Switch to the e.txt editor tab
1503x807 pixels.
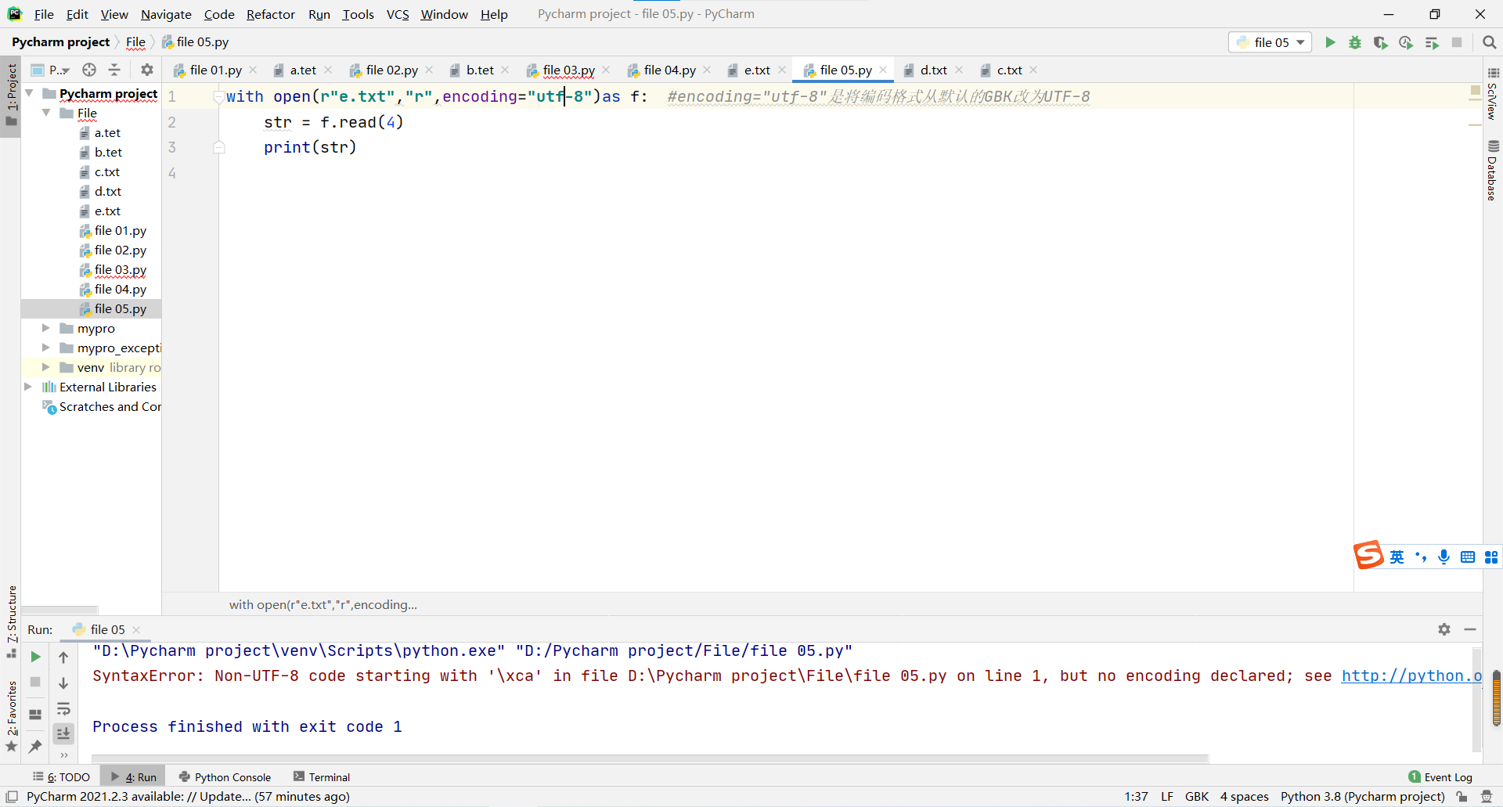757,70
